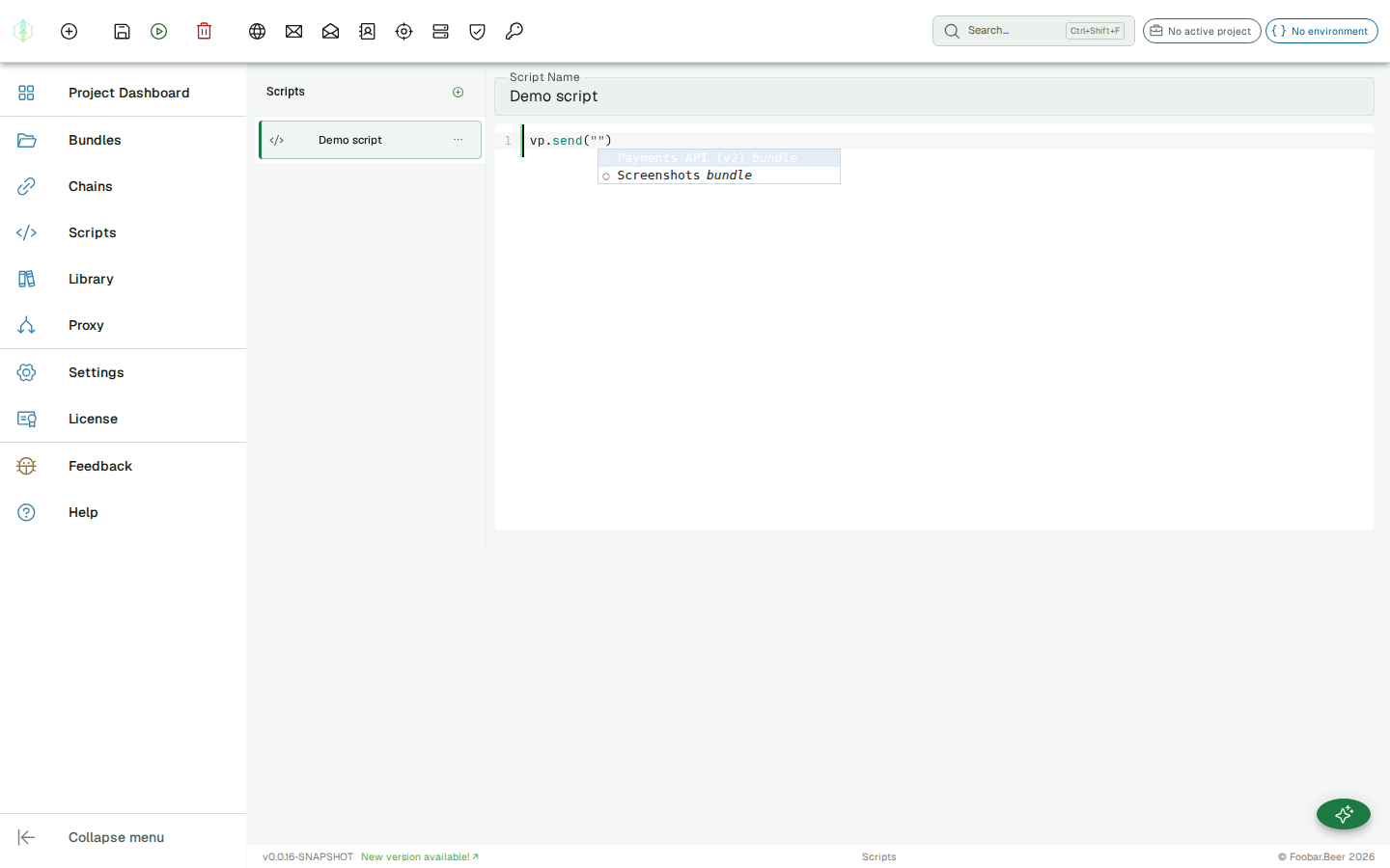Click the Library books icon
This screenshot has width=1390, height=868.
tap(26, 279)
